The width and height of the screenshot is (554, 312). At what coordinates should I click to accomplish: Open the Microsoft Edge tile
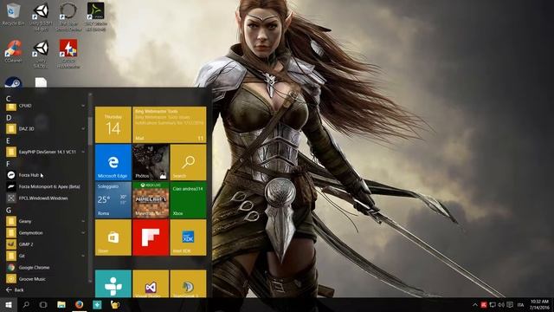pyautogui.click(x=113, y=162)
